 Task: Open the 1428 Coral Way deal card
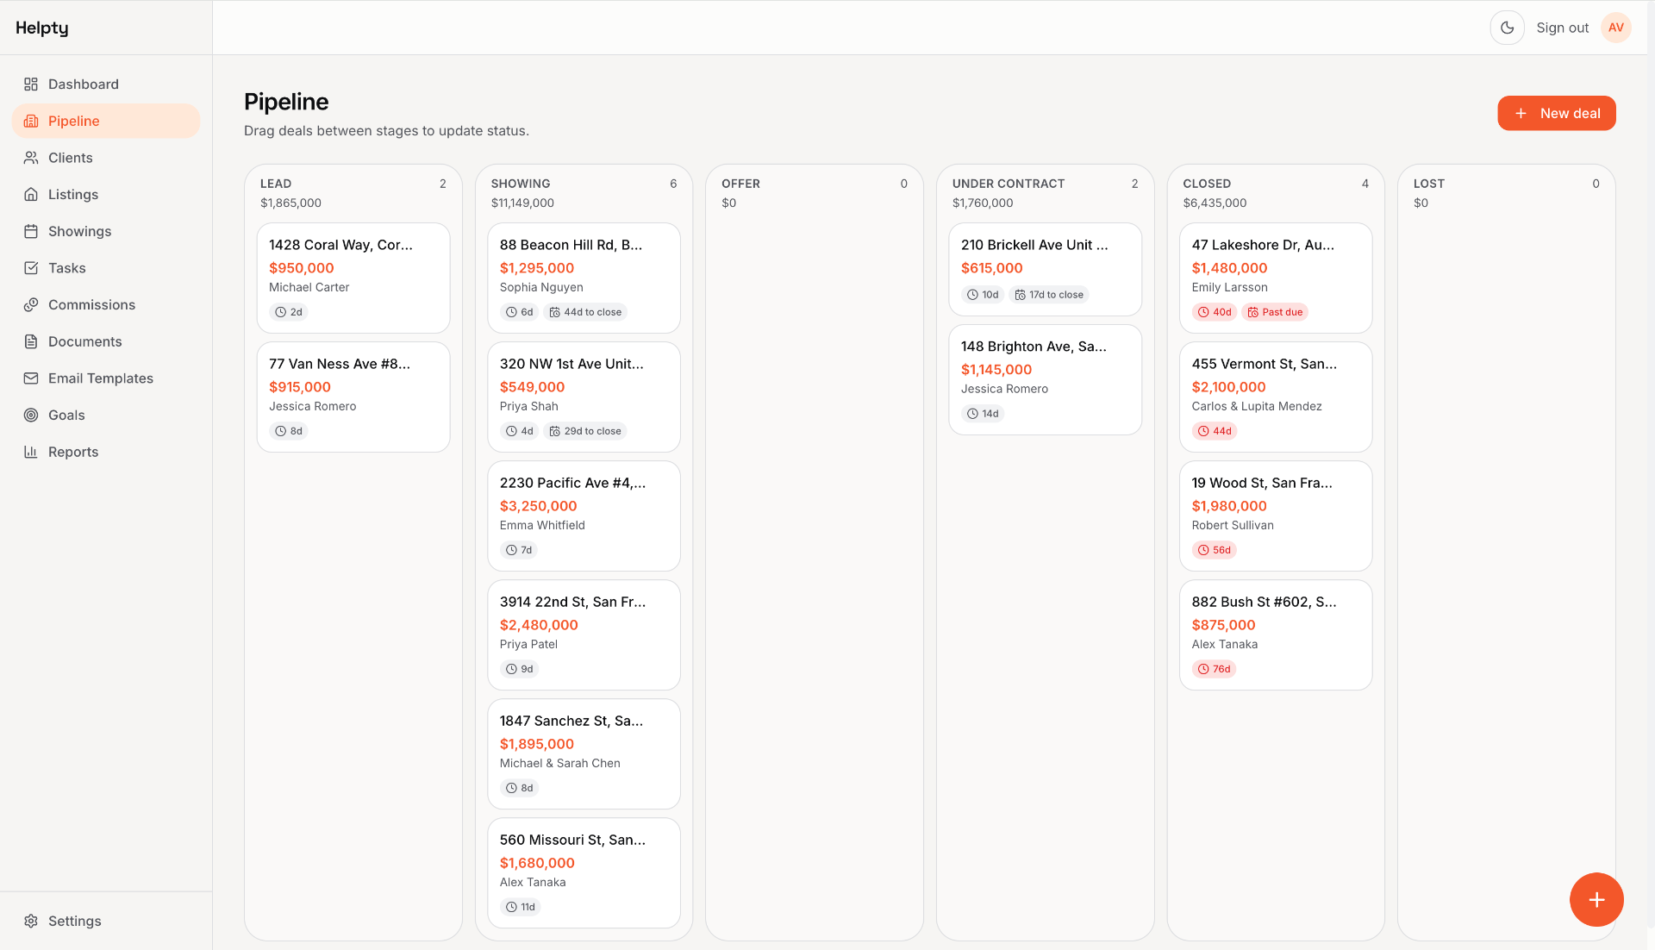point(353,278)
